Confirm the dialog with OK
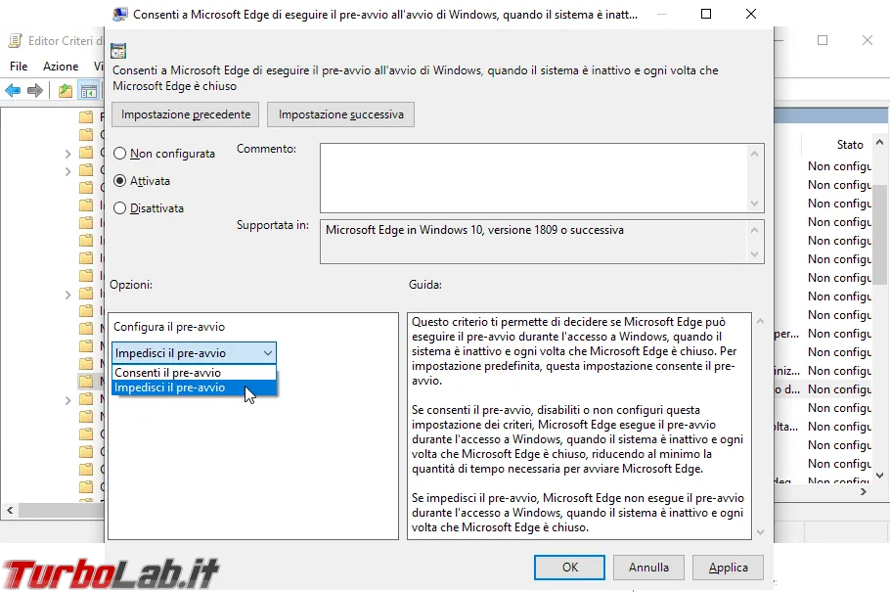The image size is (890, 592). [569, 567]
